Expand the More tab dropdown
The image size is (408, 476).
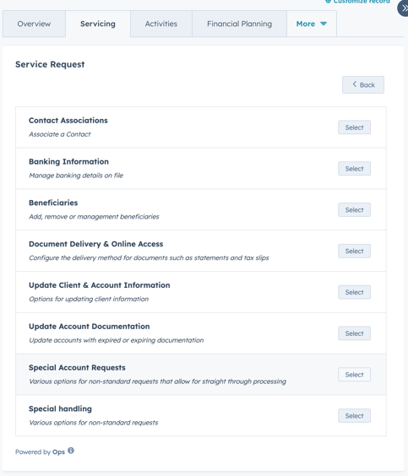pyautogui.click(x=312, y=24)
